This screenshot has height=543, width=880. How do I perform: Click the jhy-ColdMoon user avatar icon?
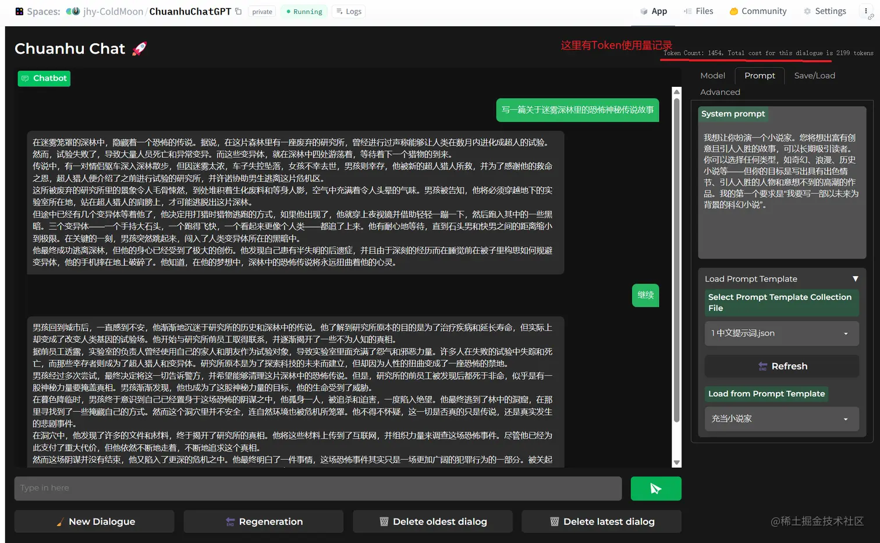click(x=73, y=12)
